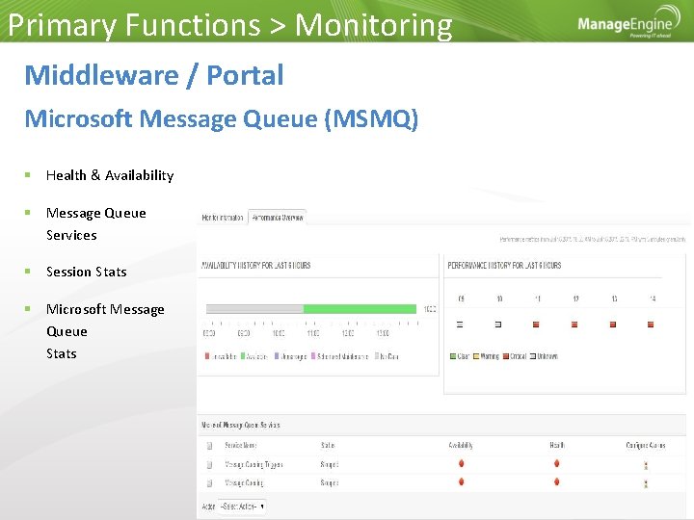Click the Performance History for Last 6 Hours heading

point(504,266)
